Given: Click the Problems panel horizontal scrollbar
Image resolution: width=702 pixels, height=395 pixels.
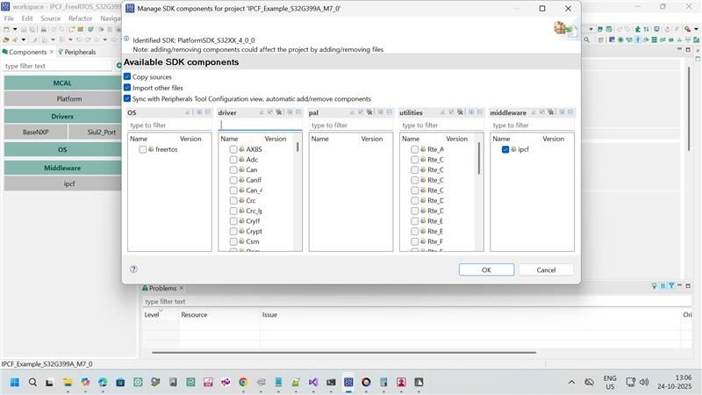Looking at the screenshot, I should point(344,353).
